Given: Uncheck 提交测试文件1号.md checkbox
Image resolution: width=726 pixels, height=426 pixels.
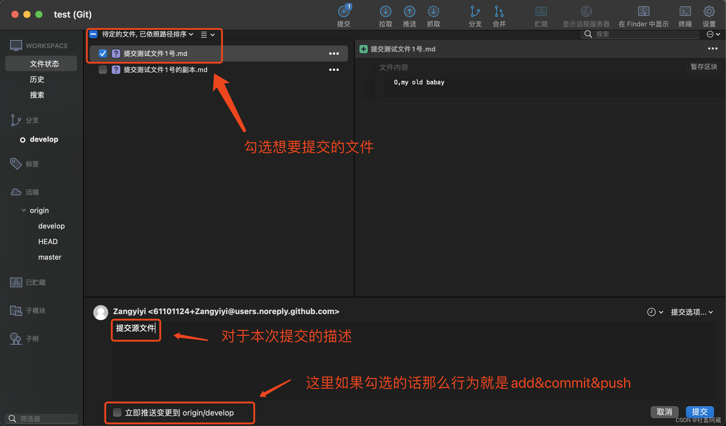Looking at the screenshot, I should point(103,54).
